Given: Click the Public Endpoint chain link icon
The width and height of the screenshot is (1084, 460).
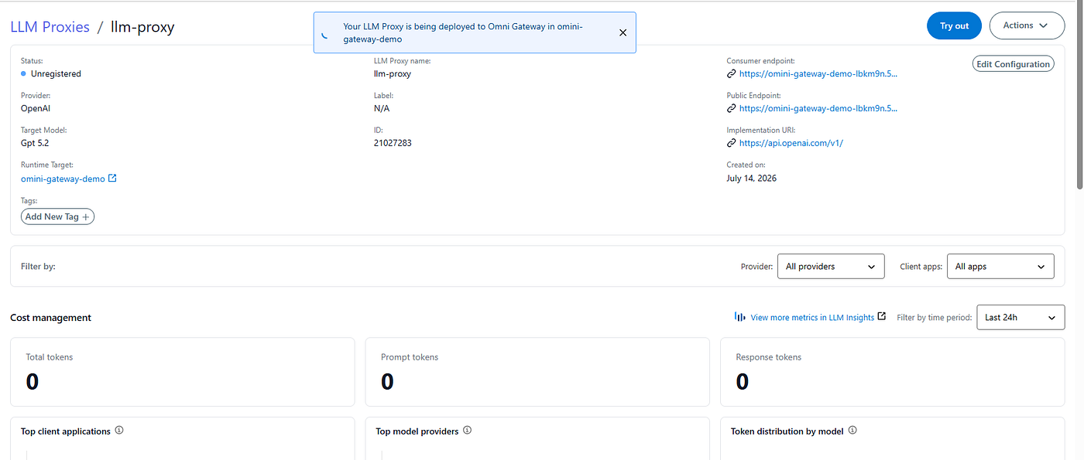Looking at the screenshot, I should (x=731, y=109).
